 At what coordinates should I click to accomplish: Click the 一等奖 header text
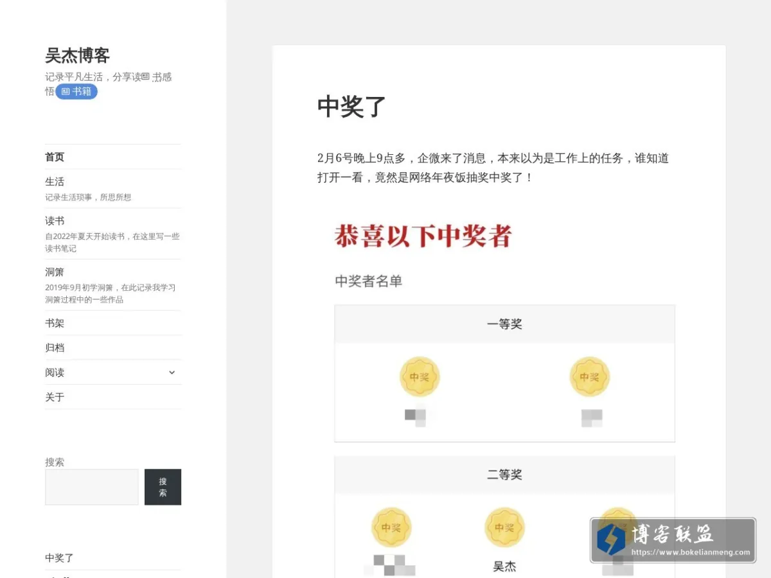coord(504,324)
